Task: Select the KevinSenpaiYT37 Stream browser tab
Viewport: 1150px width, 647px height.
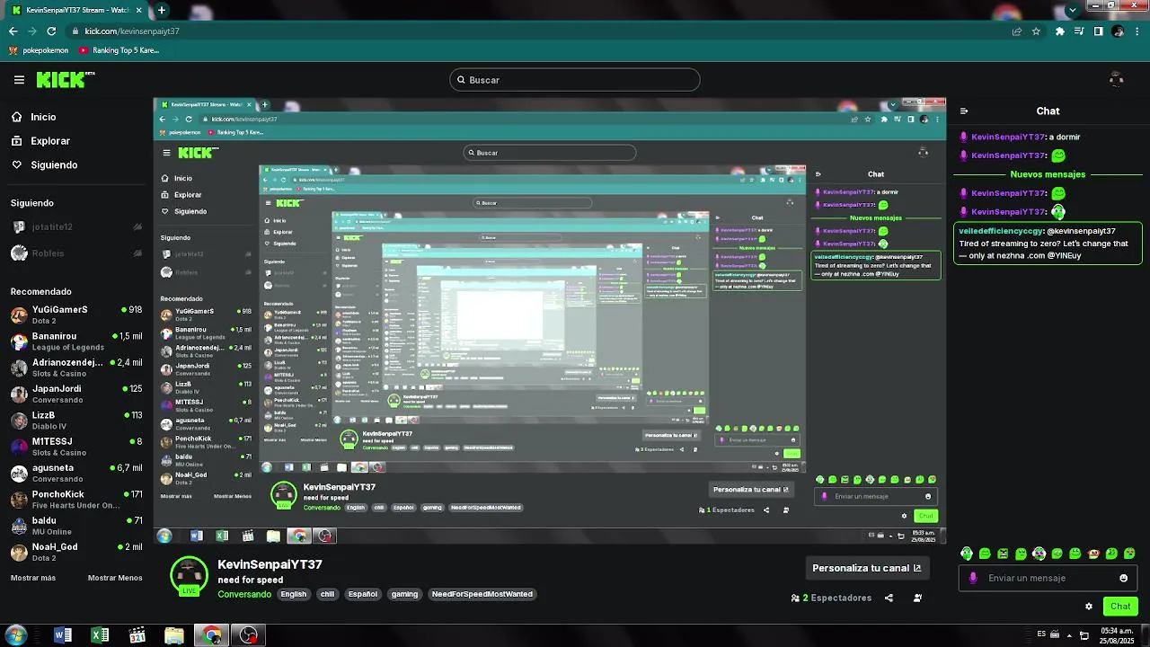Action: coord(76,10)
